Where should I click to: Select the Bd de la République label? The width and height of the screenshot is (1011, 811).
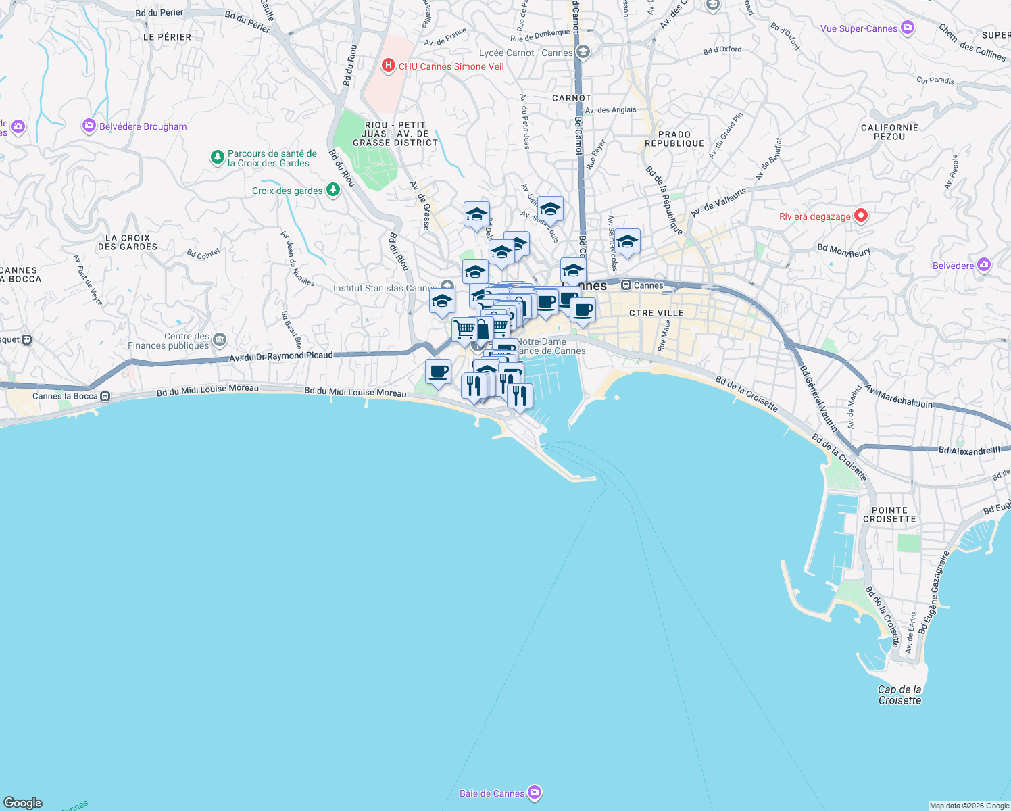(x=664, y=200)
